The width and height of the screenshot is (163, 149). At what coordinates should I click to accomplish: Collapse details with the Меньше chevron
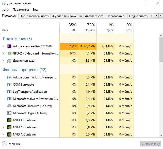[x=4, y=144]
